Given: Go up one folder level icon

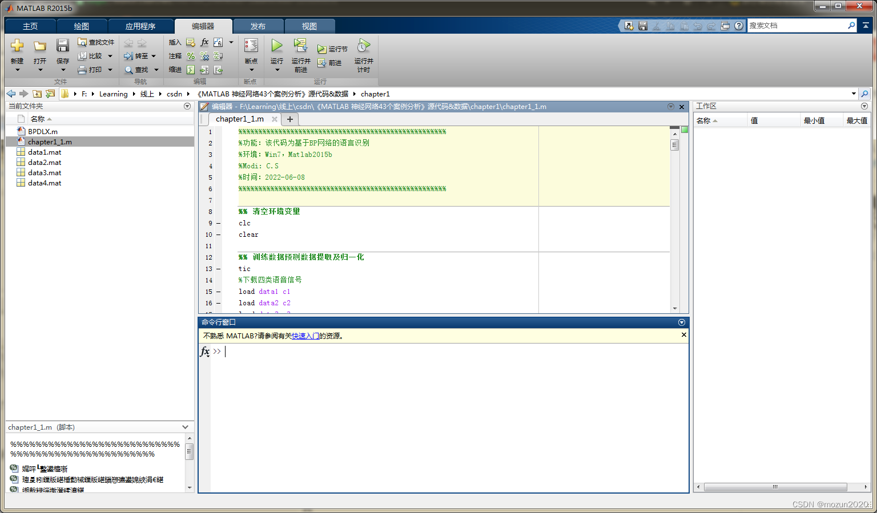Looking at the screenshot, I should click(x=37, y=94).
